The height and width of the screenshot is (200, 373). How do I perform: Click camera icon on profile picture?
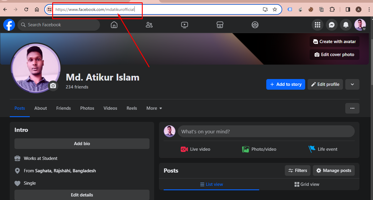click(53, 86)
